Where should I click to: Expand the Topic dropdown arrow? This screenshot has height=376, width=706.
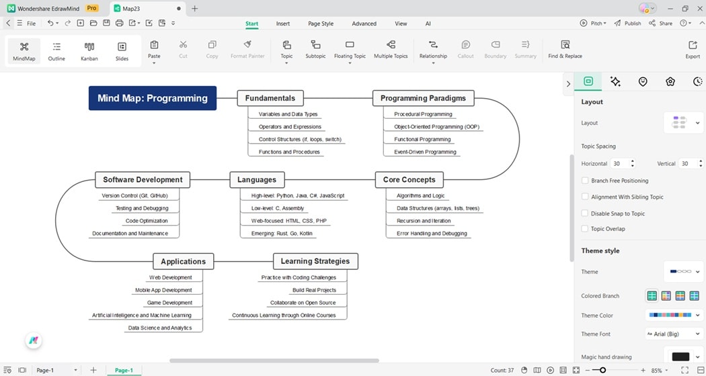pos(286,63)
